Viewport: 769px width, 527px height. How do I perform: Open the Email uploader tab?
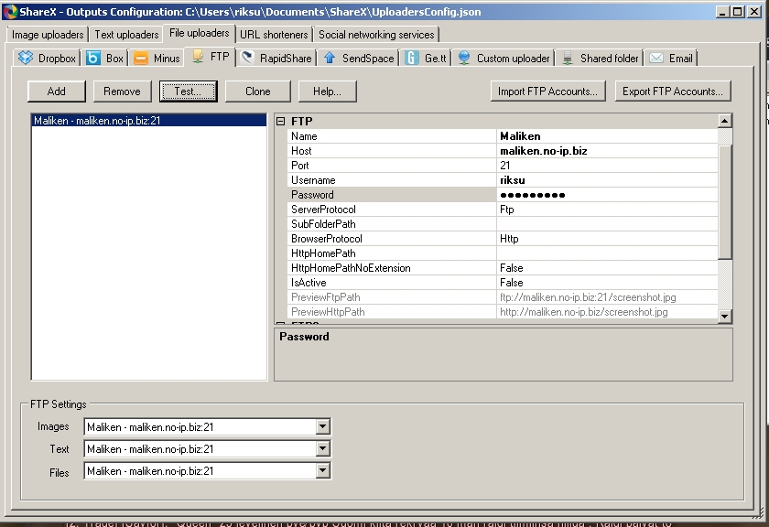(671, 59)
